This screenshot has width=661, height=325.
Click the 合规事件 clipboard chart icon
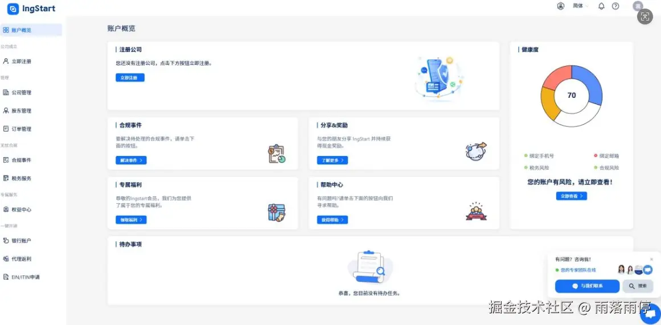click(277, 154)
